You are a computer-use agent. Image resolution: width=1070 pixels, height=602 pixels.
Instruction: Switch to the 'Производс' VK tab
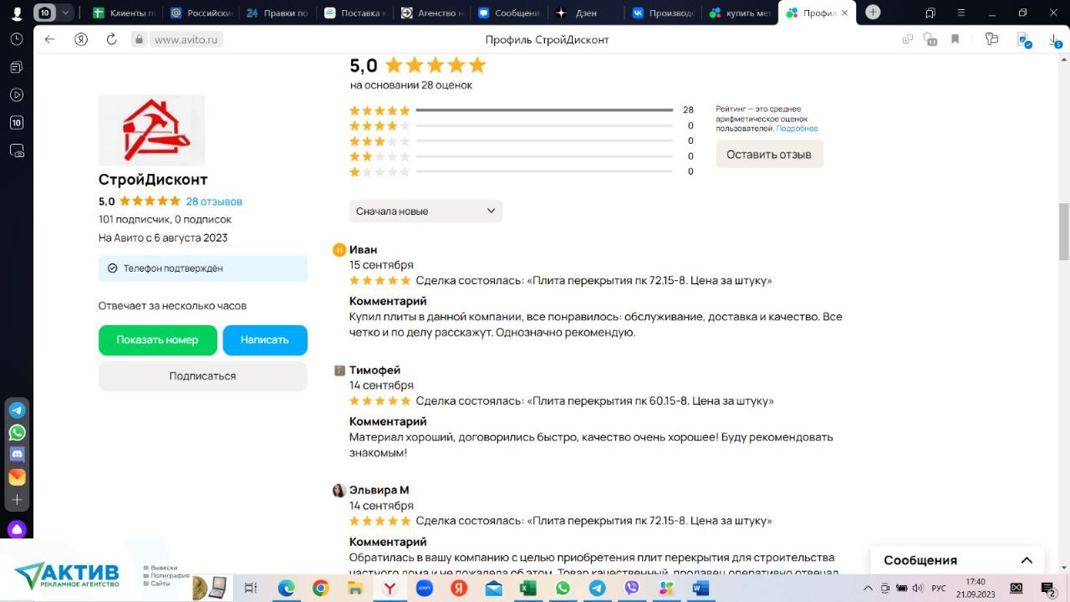[x=662, y=13]
